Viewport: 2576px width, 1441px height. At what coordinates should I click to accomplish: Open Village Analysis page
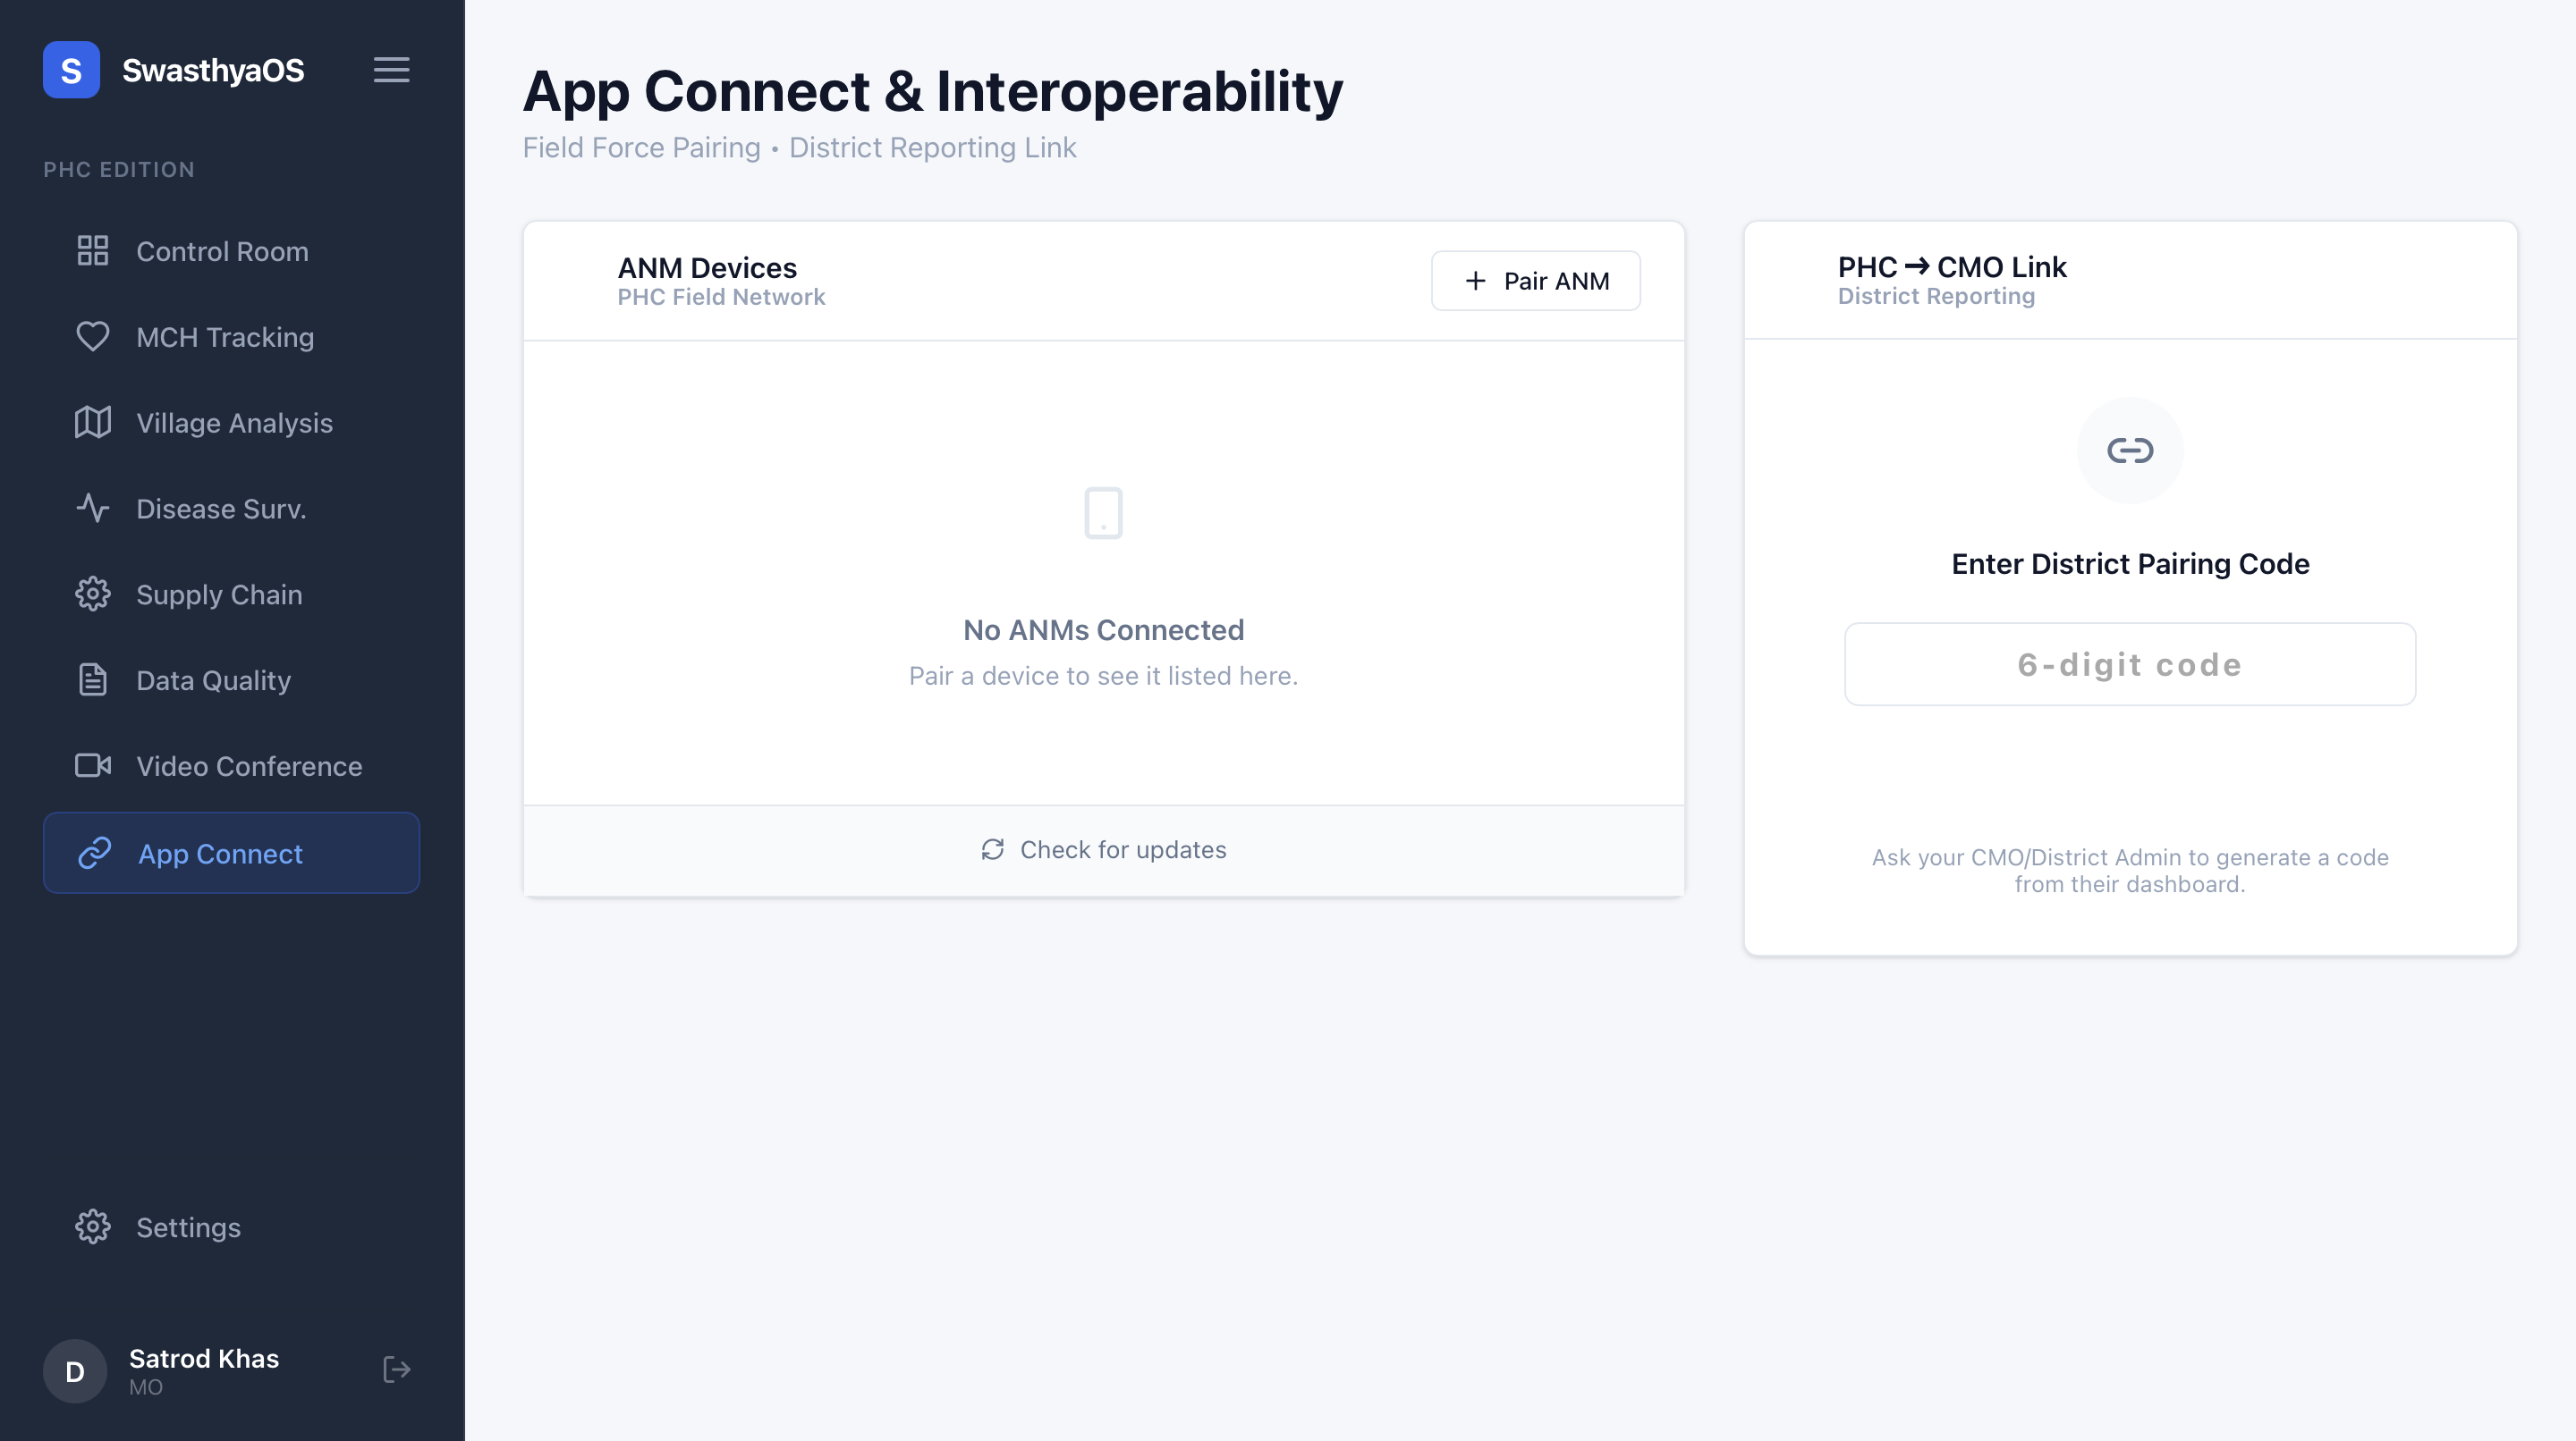[231, 423]
